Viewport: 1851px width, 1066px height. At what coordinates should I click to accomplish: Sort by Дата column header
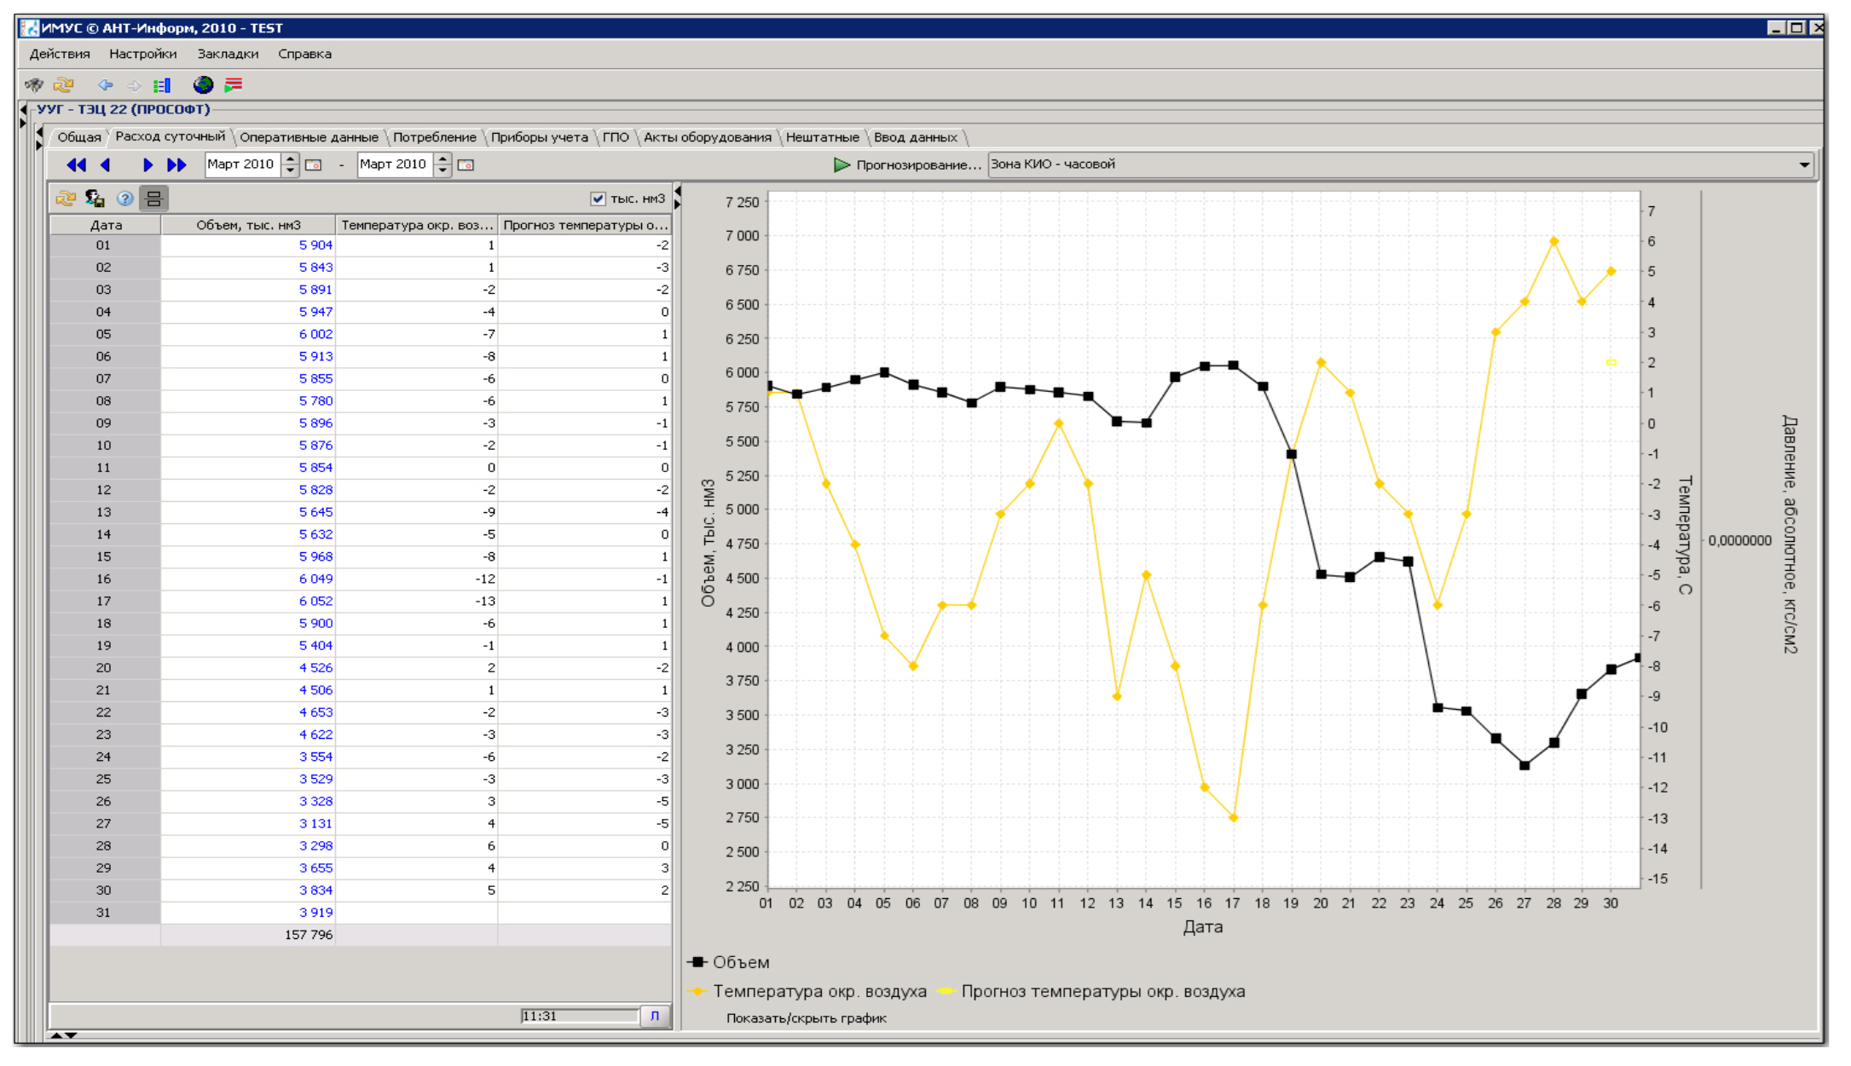pos(106,225)
